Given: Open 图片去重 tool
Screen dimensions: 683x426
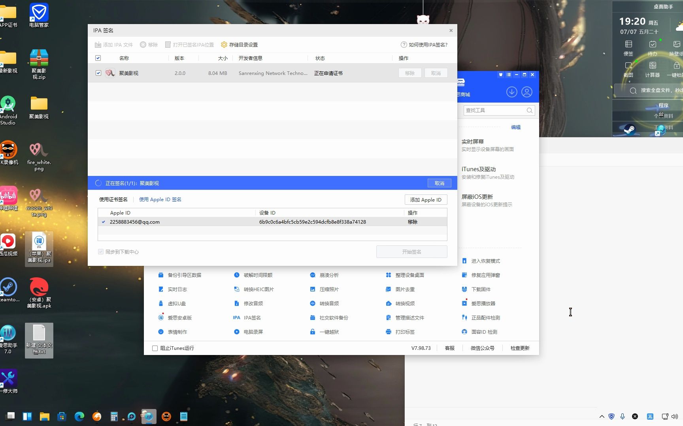Looking at the screenshot, I should pos(400,290).
